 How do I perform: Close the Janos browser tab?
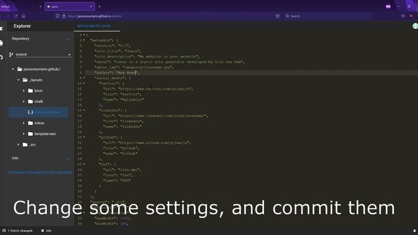(91, 7)
